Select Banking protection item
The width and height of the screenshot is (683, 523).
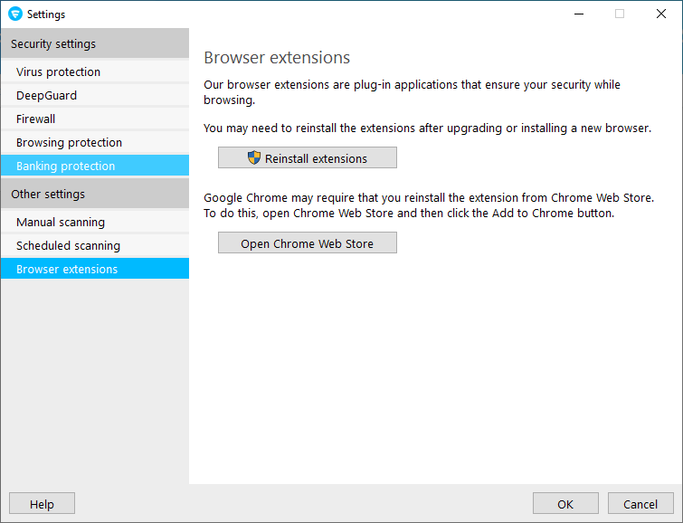pos(95,166)
